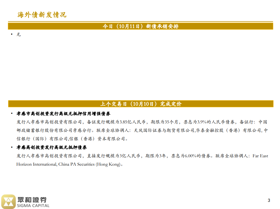Click the text 期限为35个月
Image resolution: width=280 pixels, height=209 pixels.
pos(164,122)
